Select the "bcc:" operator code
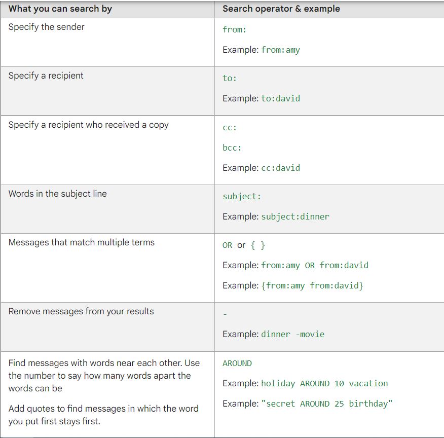 pos(232,148)
